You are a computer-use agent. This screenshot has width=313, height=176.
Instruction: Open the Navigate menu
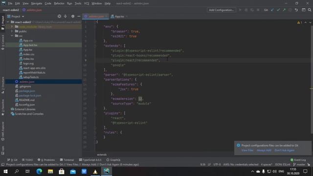(x=37, y=3)
